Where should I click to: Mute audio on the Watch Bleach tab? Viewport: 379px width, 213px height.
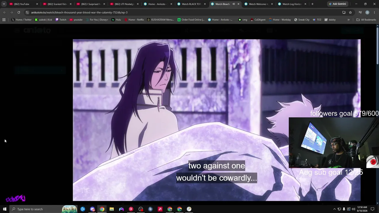coord(234,4)
